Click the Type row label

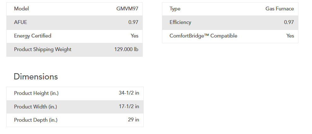pyautogui.click(x=175, y=9)
